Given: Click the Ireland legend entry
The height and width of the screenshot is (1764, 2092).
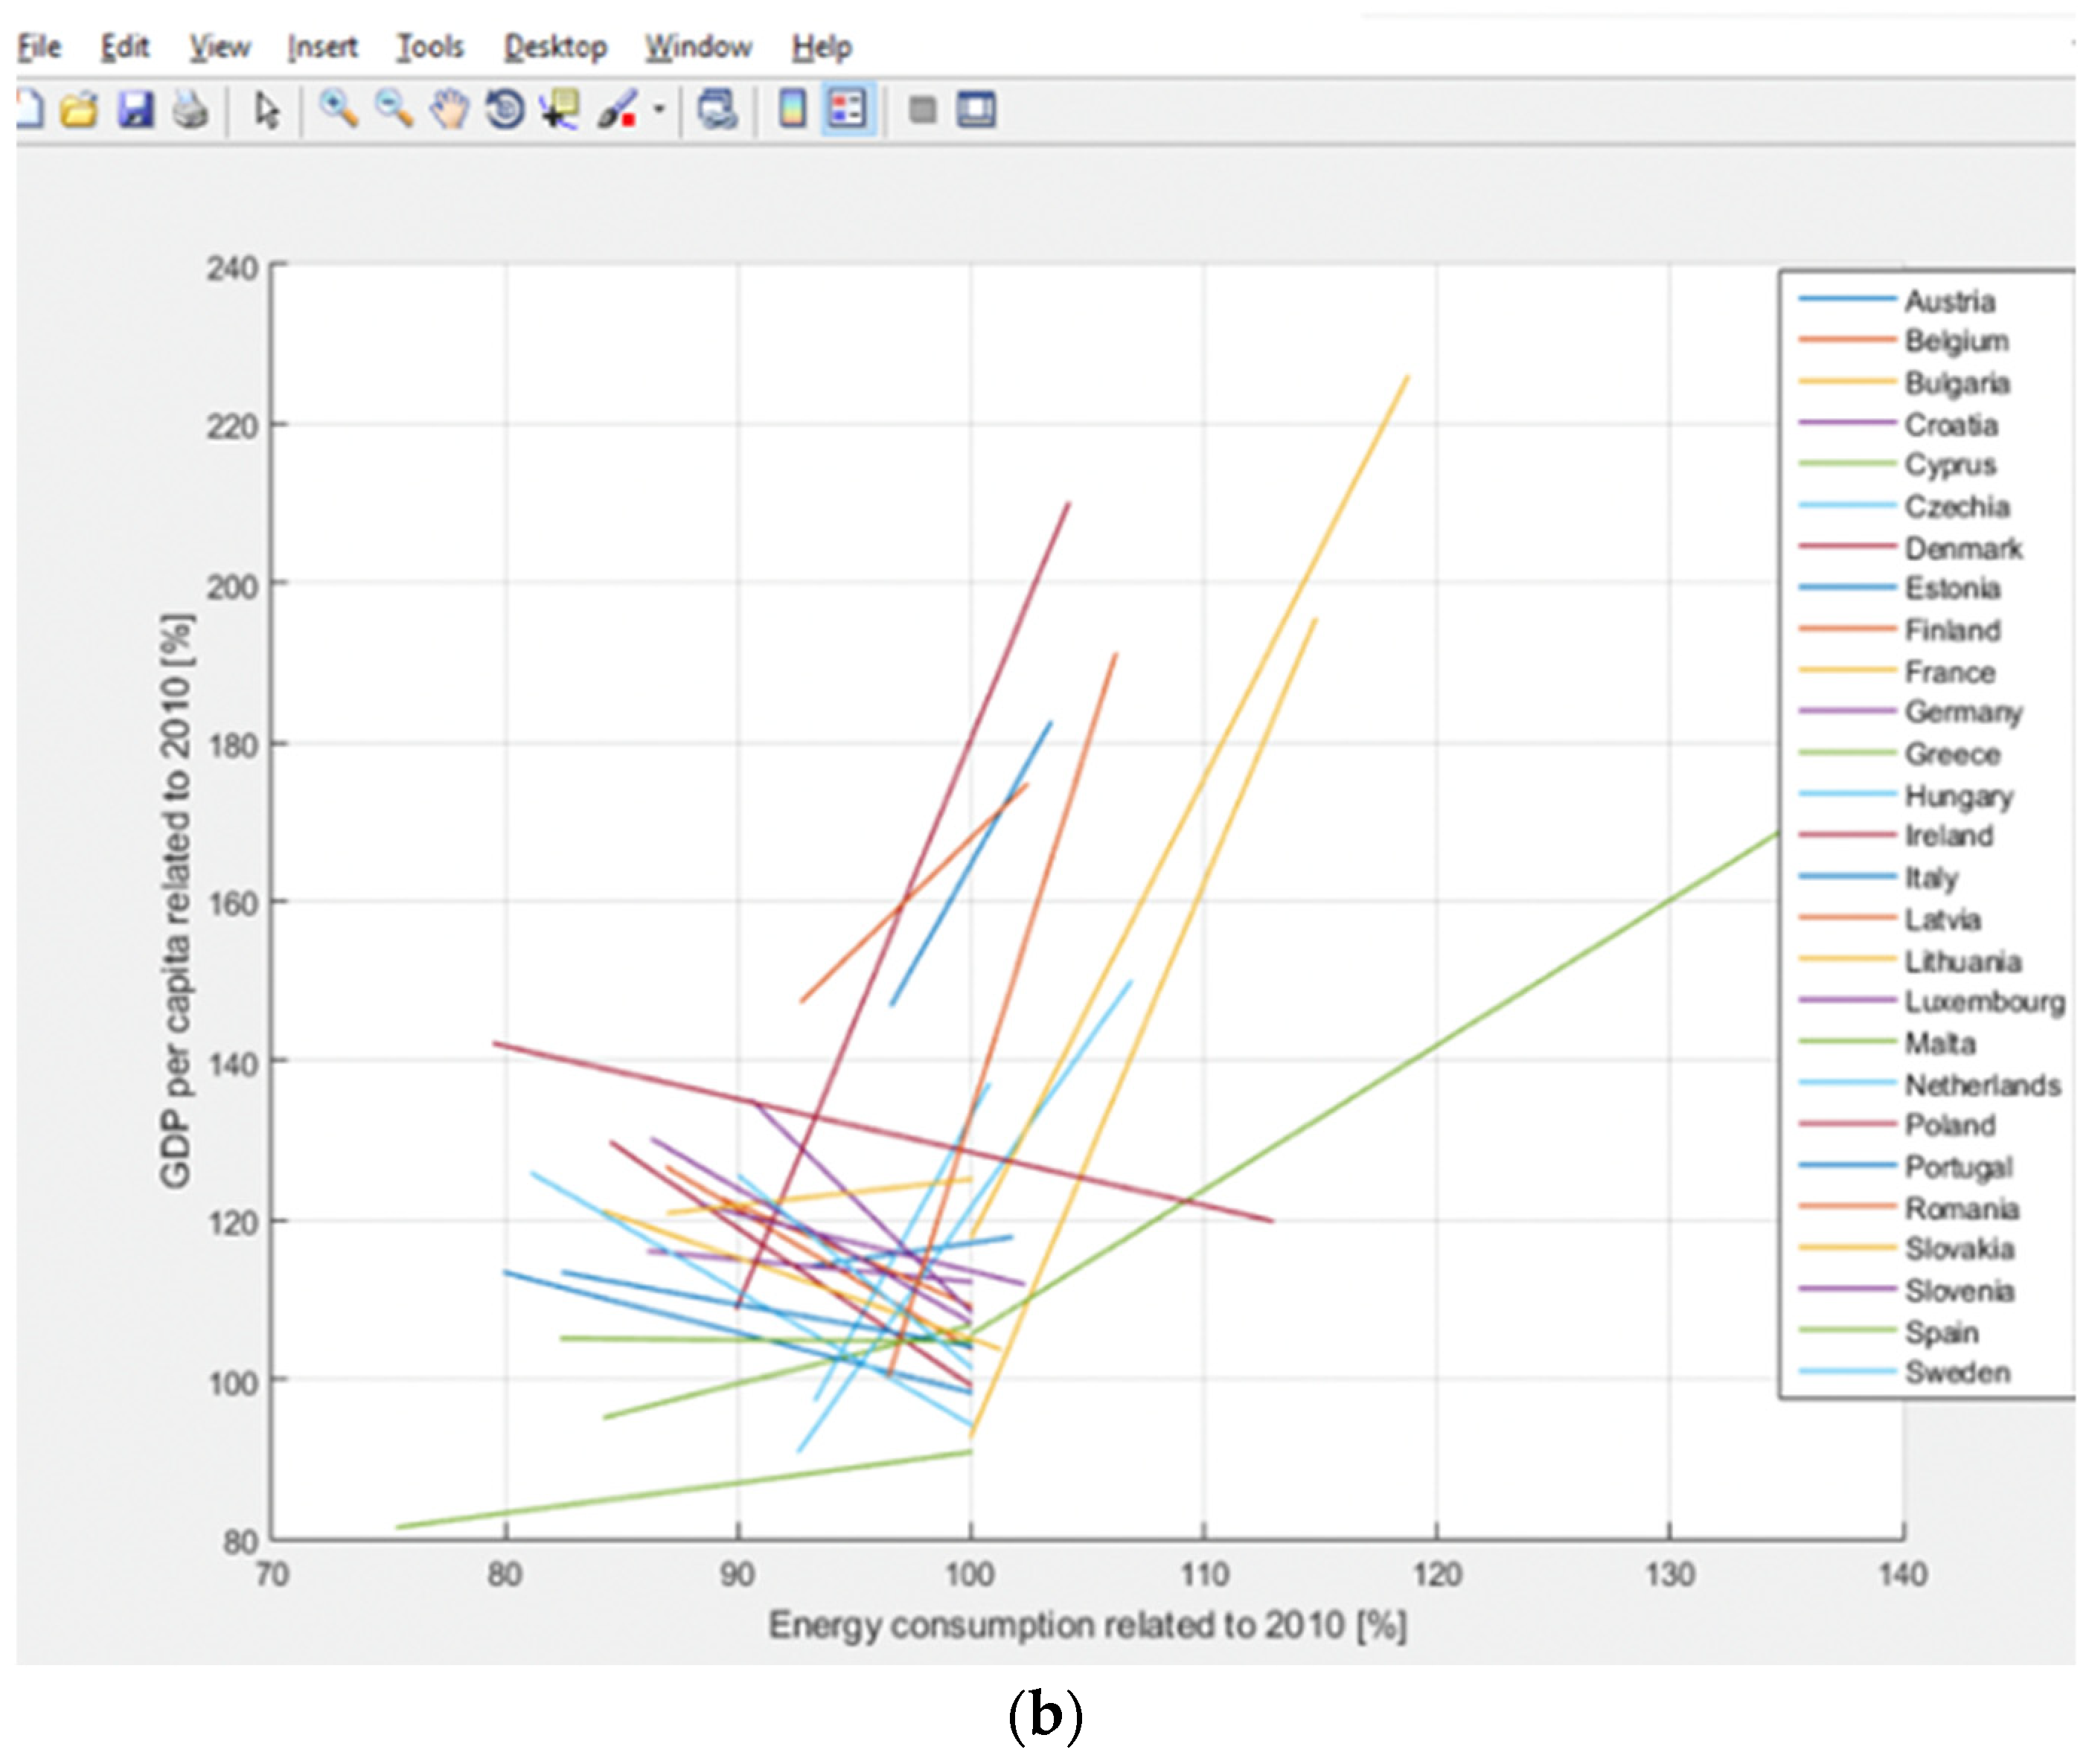Looking at the screenshot, I should point(1948,835).
